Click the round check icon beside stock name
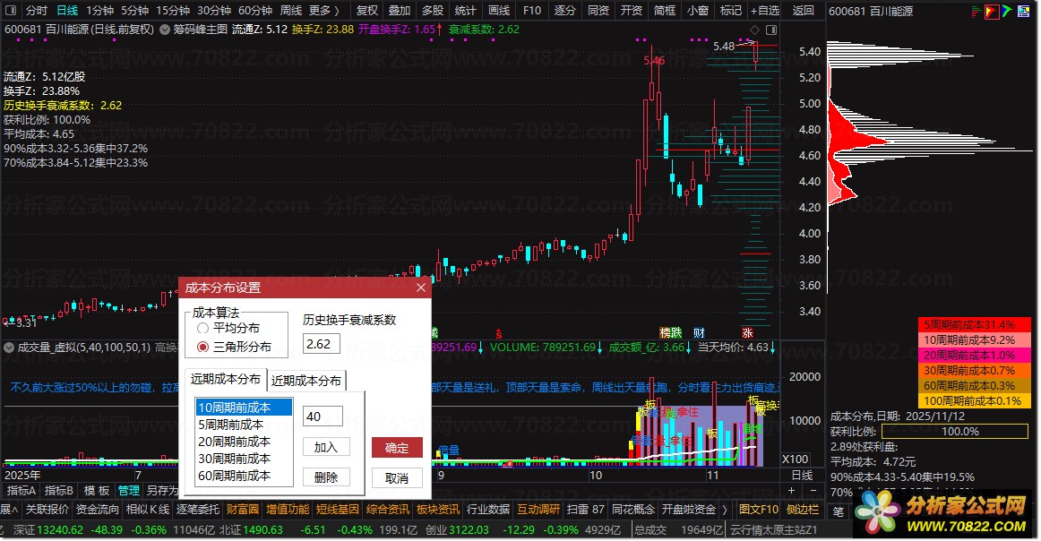This screenshot has height=541, width=1041. 165,30
